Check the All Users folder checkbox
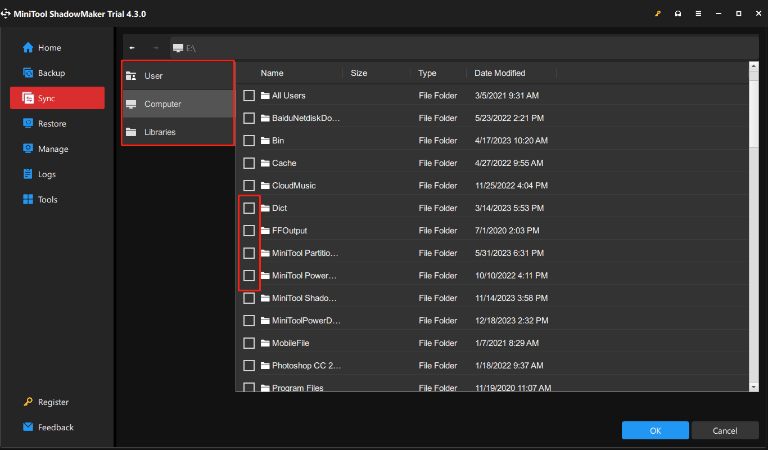The image size is (768, 450). click(x=249, y=95)
